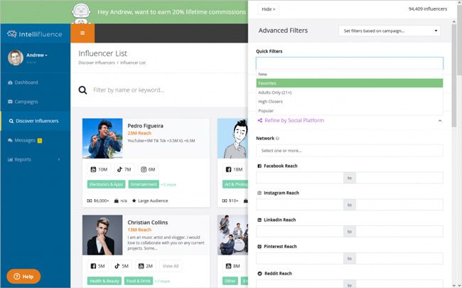Screen dimensions: 462x288
Task: Select Discover Influencers in sidebar
Action: click(x=36, y=121)
